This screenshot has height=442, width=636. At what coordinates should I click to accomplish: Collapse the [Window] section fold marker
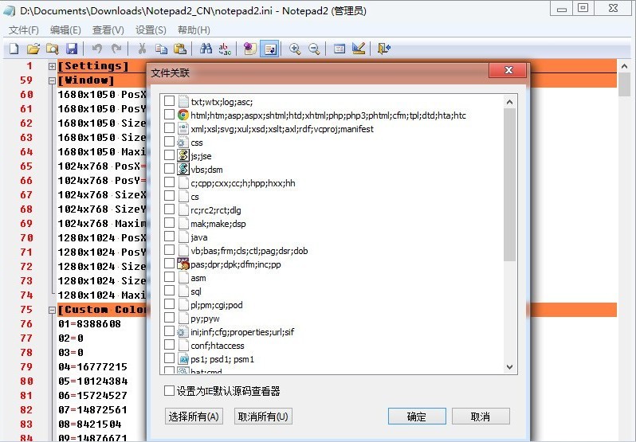[x=52, y=80]
